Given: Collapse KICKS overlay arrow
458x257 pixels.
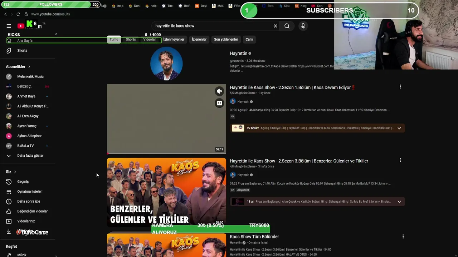Looking at the screenshot, I should pyautogui.click(x=56, y=34).
